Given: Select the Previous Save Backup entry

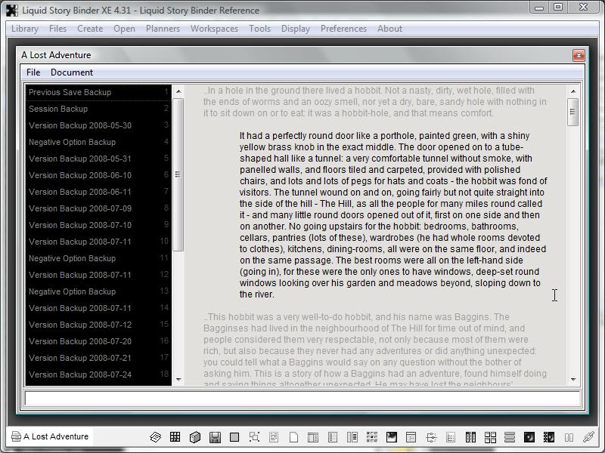Looking at the screenshot, I should (x=70, y=92).
